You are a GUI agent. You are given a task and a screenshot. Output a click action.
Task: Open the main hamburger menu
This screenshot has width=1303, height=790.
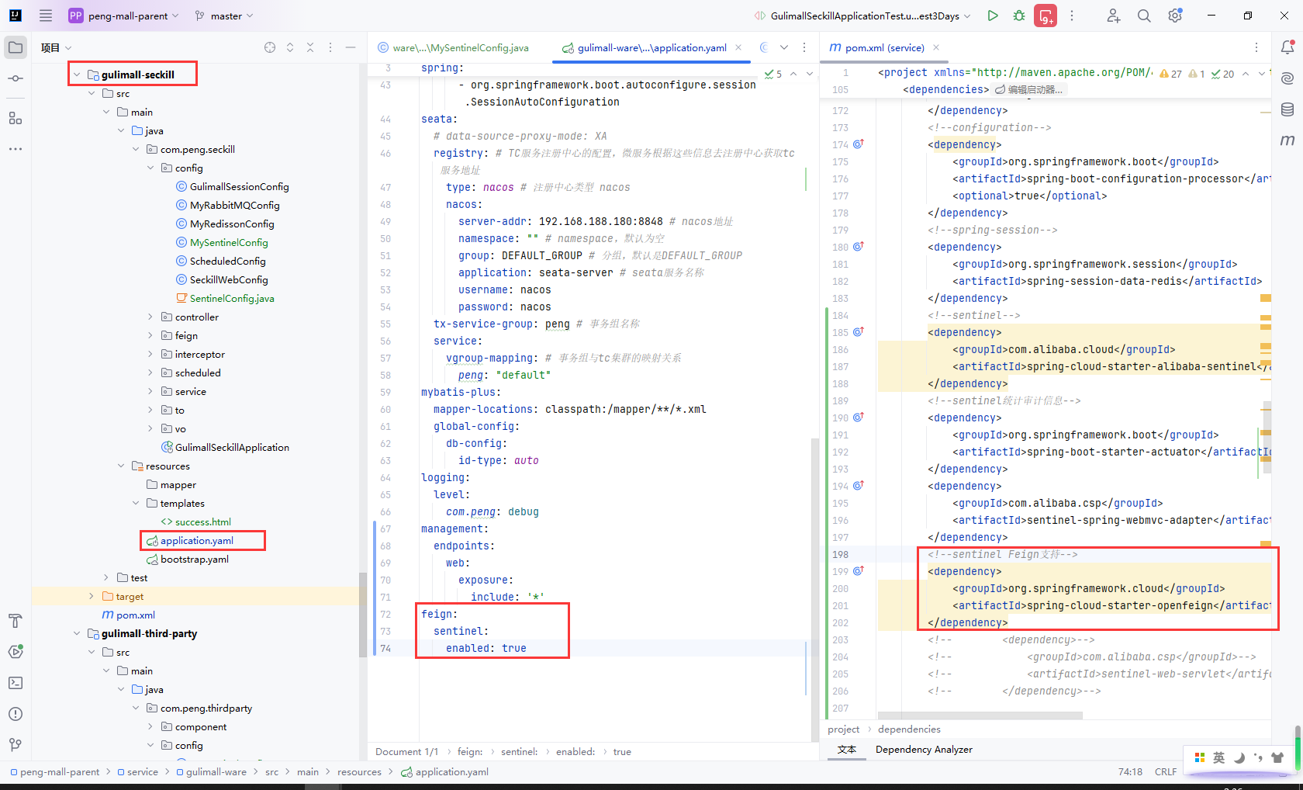point(46,16)
